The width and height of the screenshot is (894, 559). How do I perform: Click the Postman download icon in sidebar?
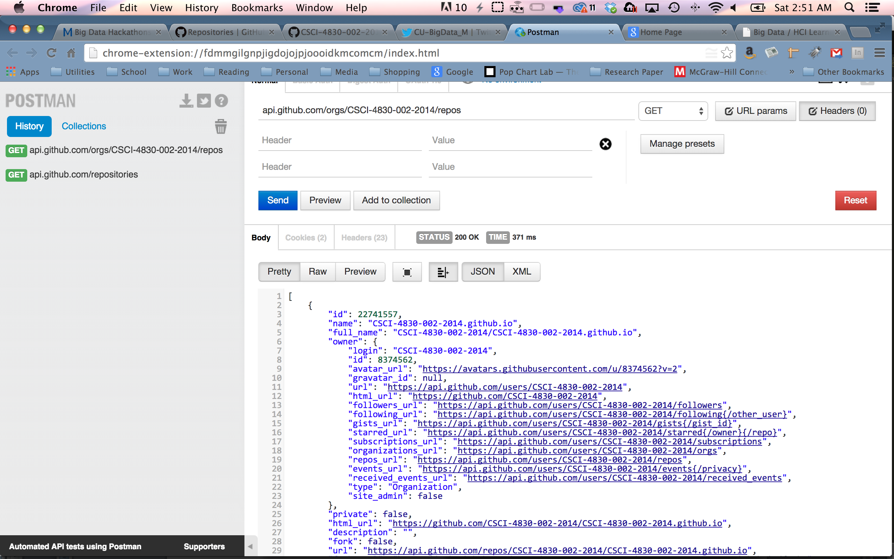coord(186,101)
